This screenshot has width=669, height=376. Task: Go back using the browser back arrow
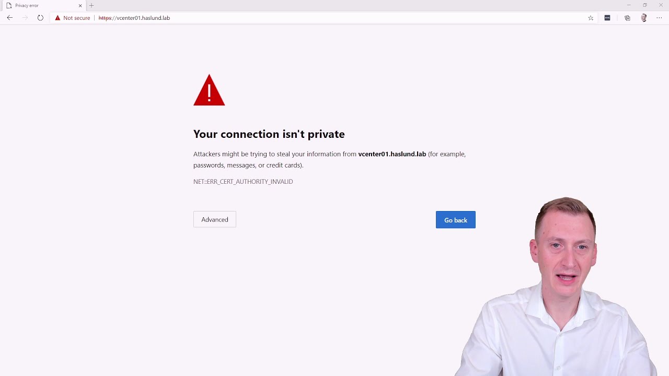[10, 18]
